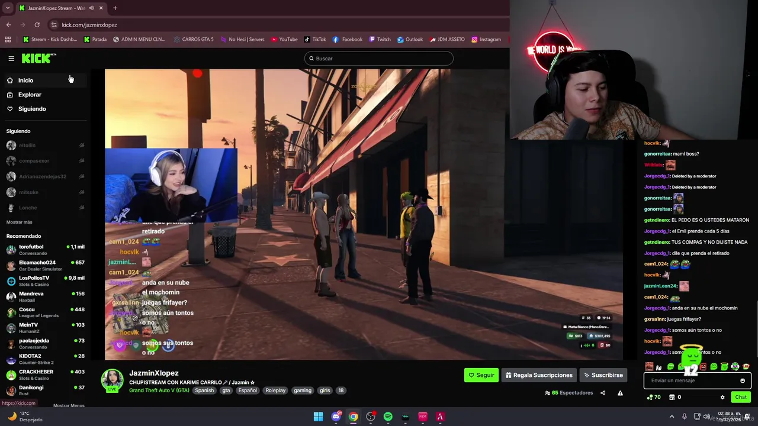Open the TikTok bookmark

[x=315, y=40]
